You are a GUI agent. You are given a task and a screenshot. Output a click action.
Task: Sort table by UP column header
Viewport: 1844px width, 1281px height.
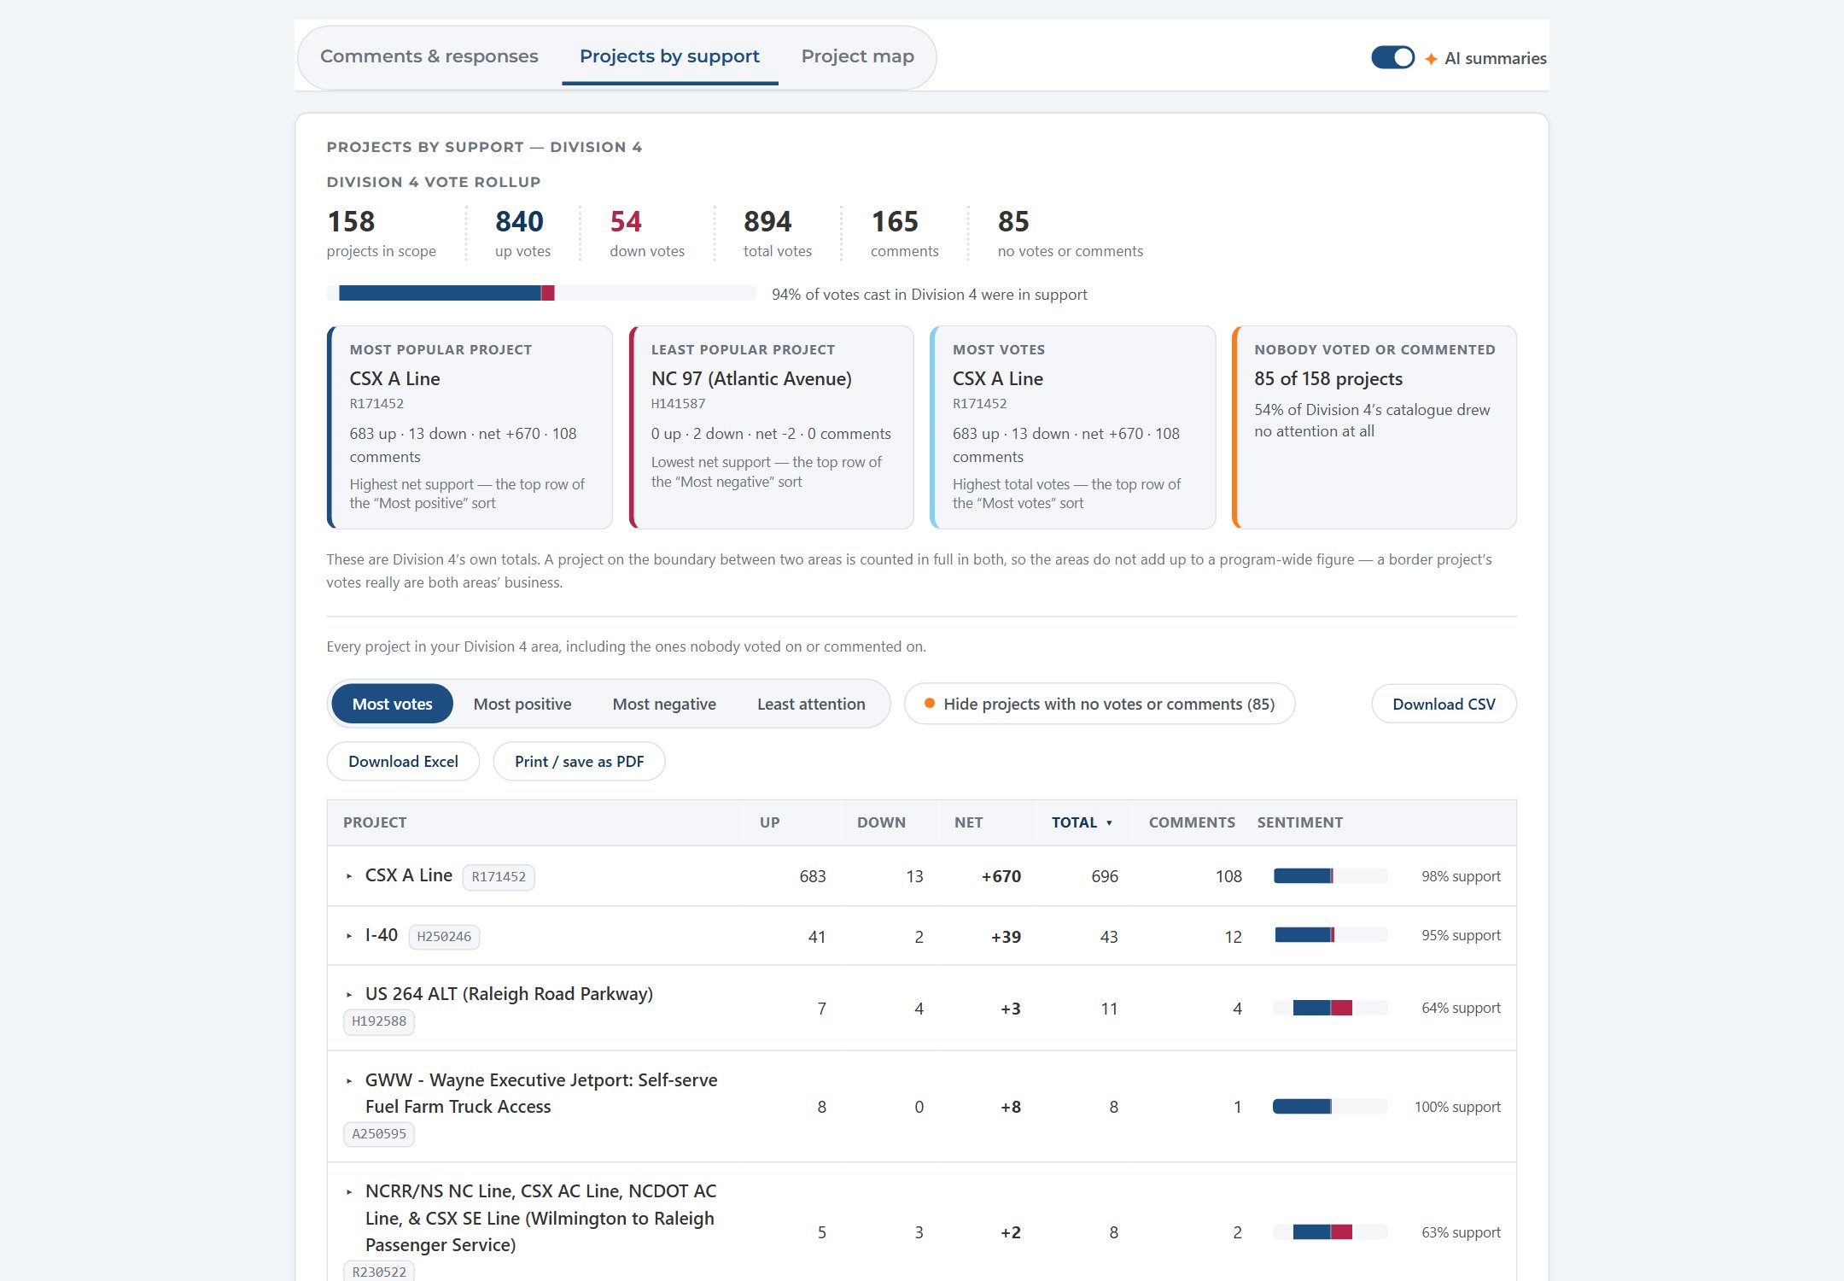[x=769, y=822]
